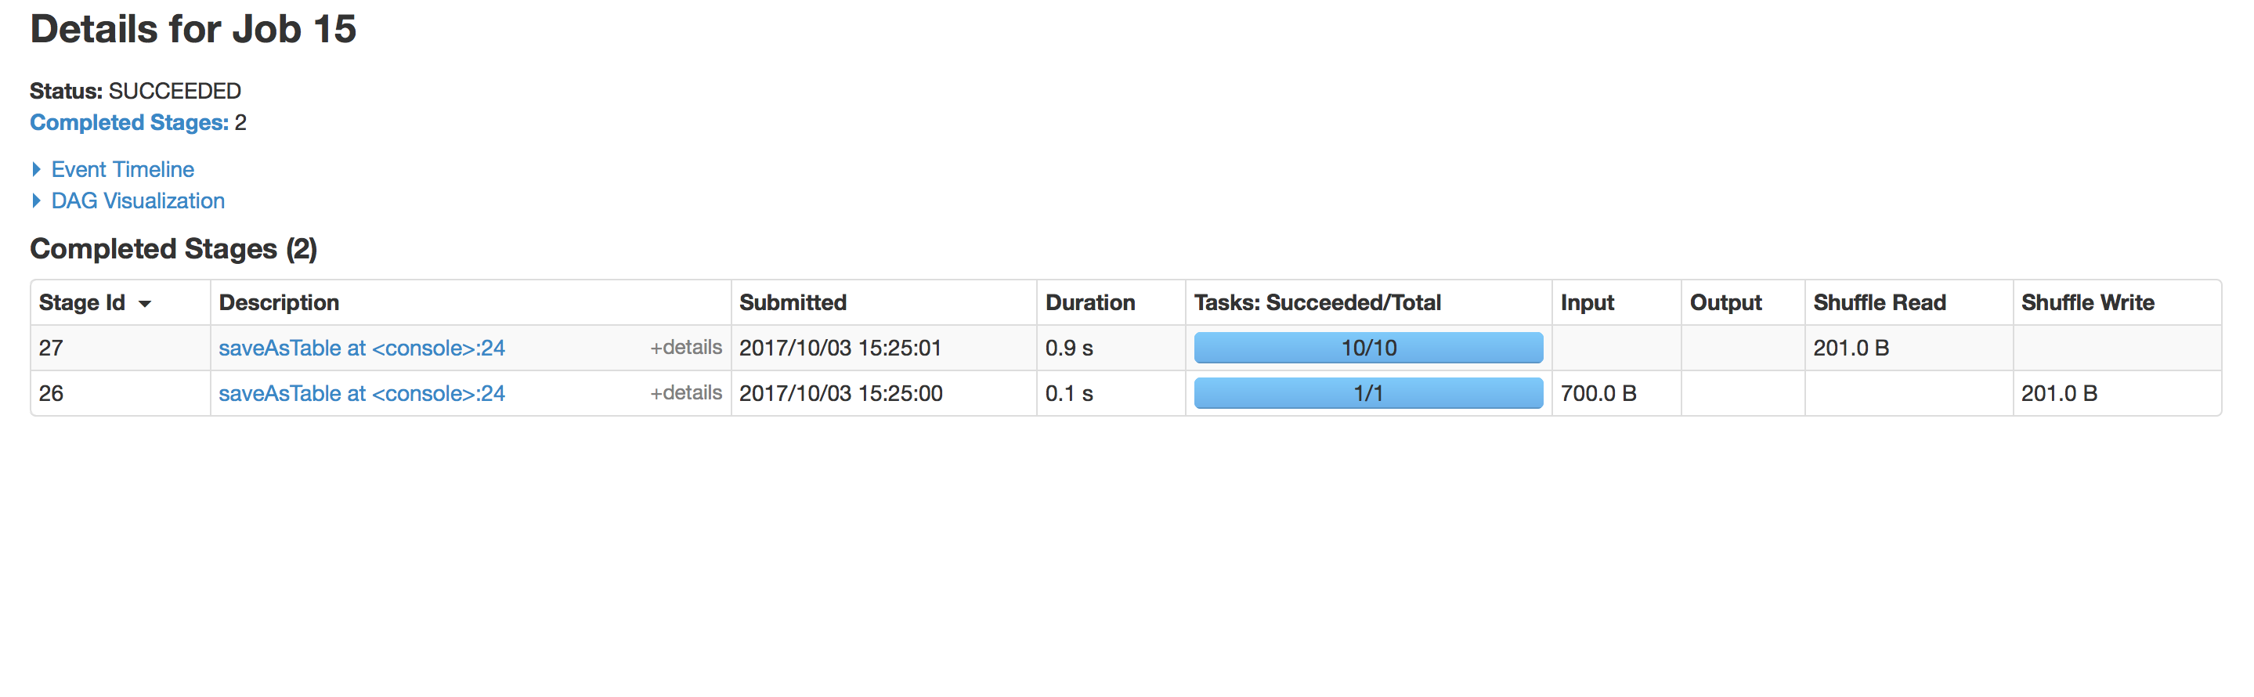
Task: Show +details for stage 26
Action: [685, 392]
